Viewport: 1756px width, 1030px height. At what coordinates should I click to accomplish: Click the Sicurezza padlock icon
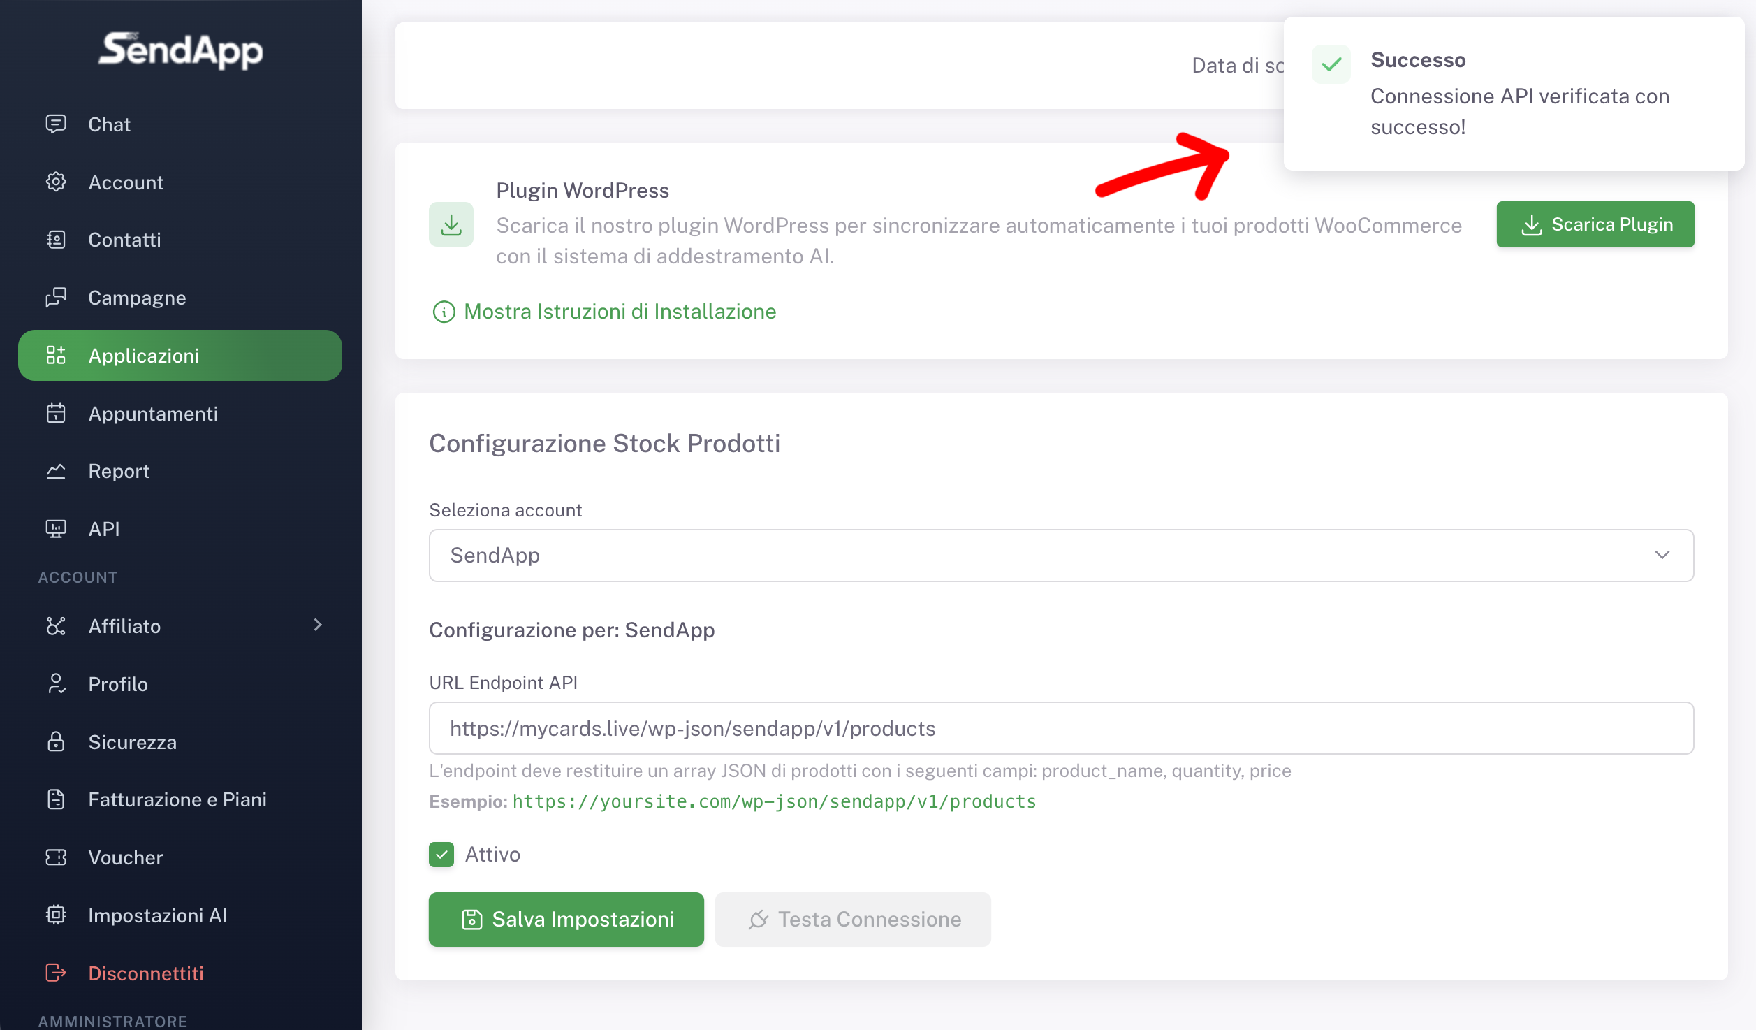(x=56, y=741)
